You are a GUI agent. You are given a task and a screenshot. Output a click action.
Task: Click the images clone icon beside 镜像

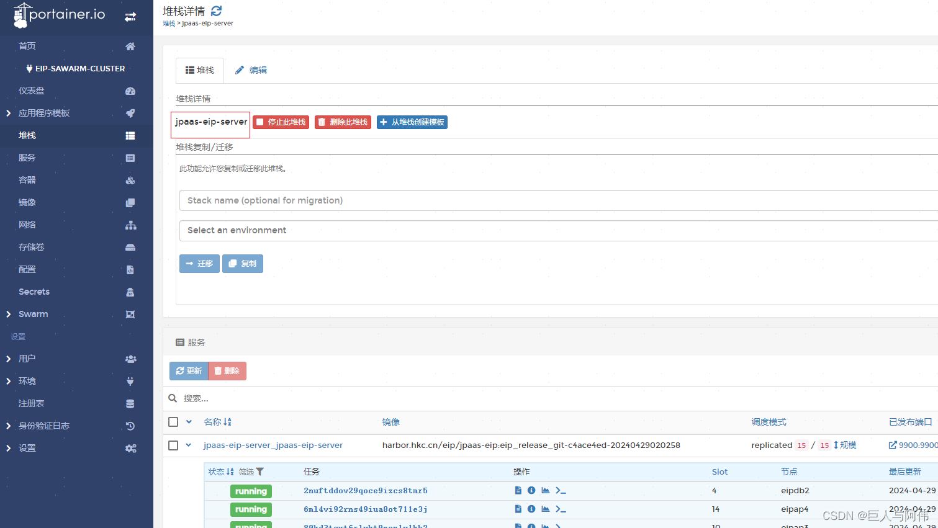[x=130, y=203]
